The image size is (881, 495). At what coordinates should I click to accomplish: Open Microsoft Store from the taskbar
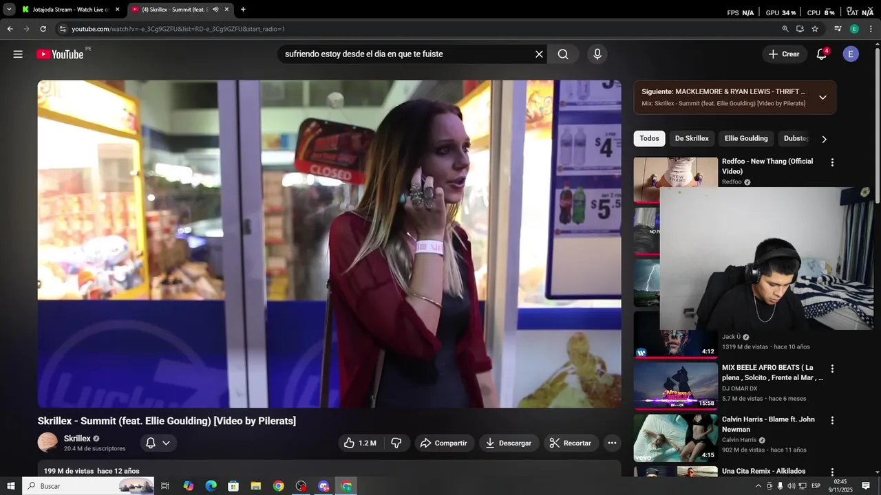[x=233, y=486]
